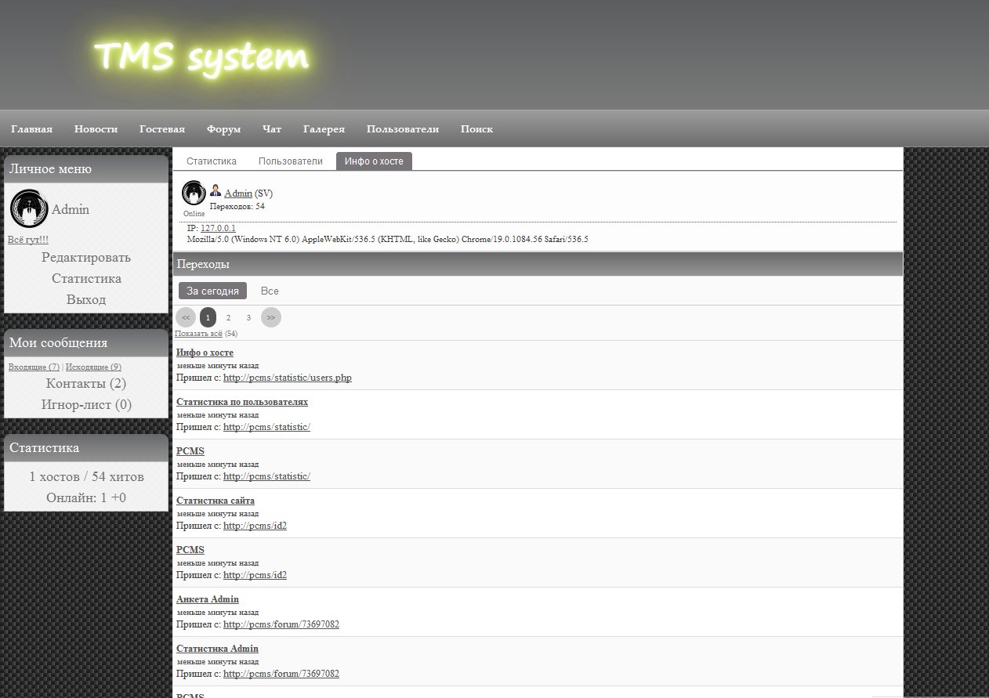Open Новости in navigation bar
This screenshot has height=698, width=989.
click(x=96, y=129)
